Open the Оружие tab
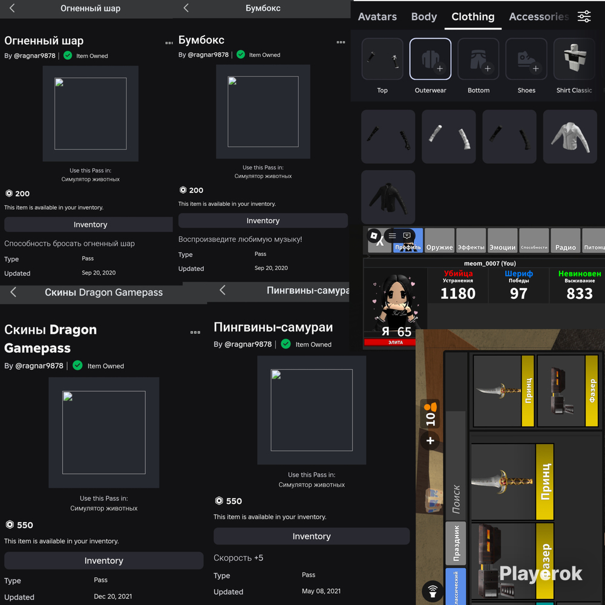The height and width of the screenshot is (605, 605). [439, 241]
